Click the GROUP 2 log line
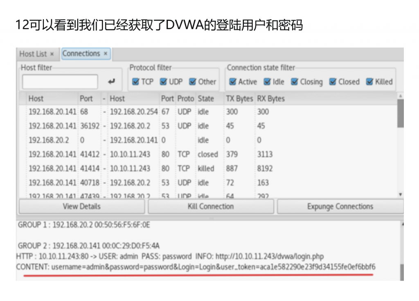The width and height of the screenshot is (419, 301). tap(89, 246)
